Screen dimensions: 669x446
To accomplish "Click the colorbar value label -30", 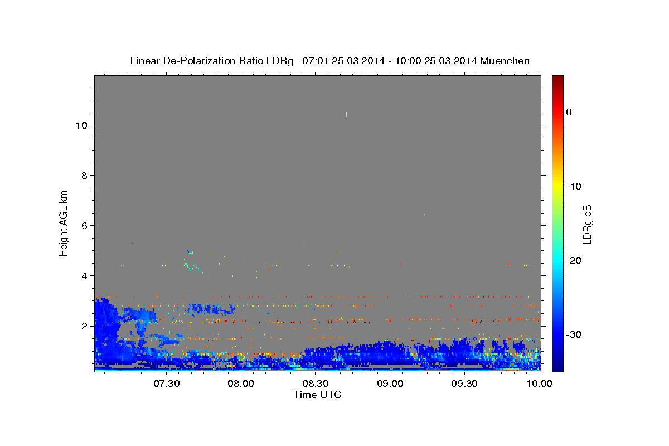I will (574, 334).
